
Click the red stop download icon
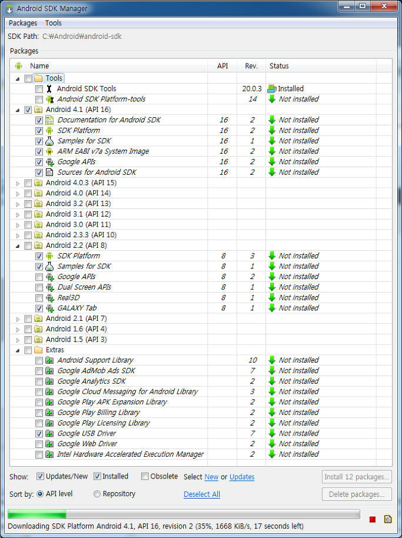pos(372,520)
